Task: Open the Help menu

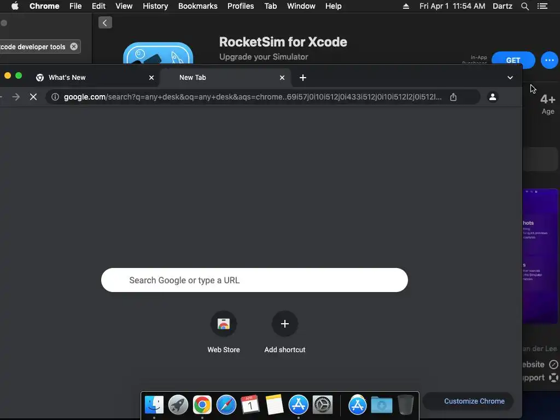Action: [x=333, y=6]
